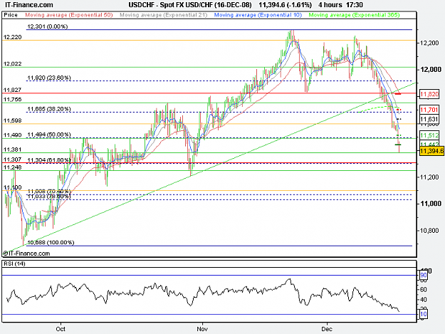
Task: Click the 12,200 price axis label
Action: (x=429, y=43)
